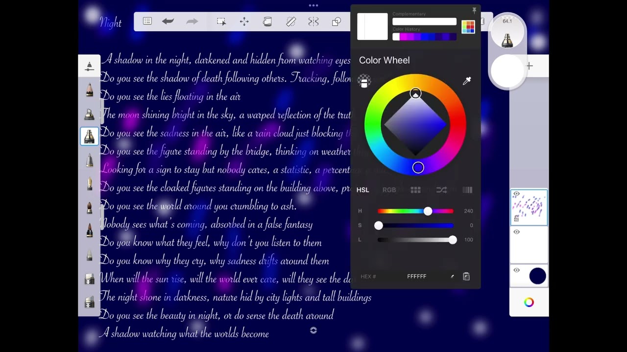This screenshot has height=352, width=627.
Task: Select the Complementary color bar
Action: tap(424, 22)
